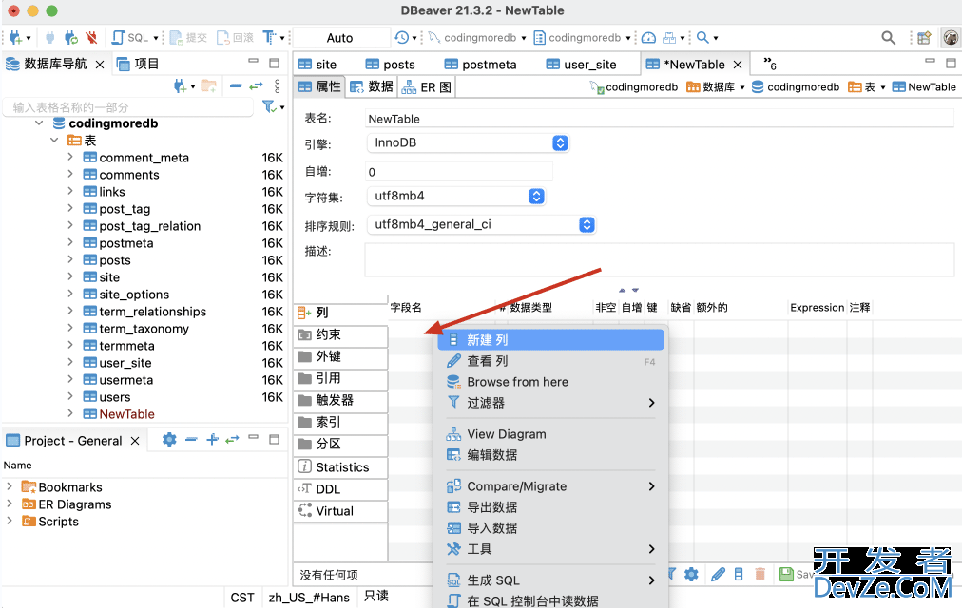Click the disconnect red plug icon
Screen dimensions: 962x608
(91, 37)
